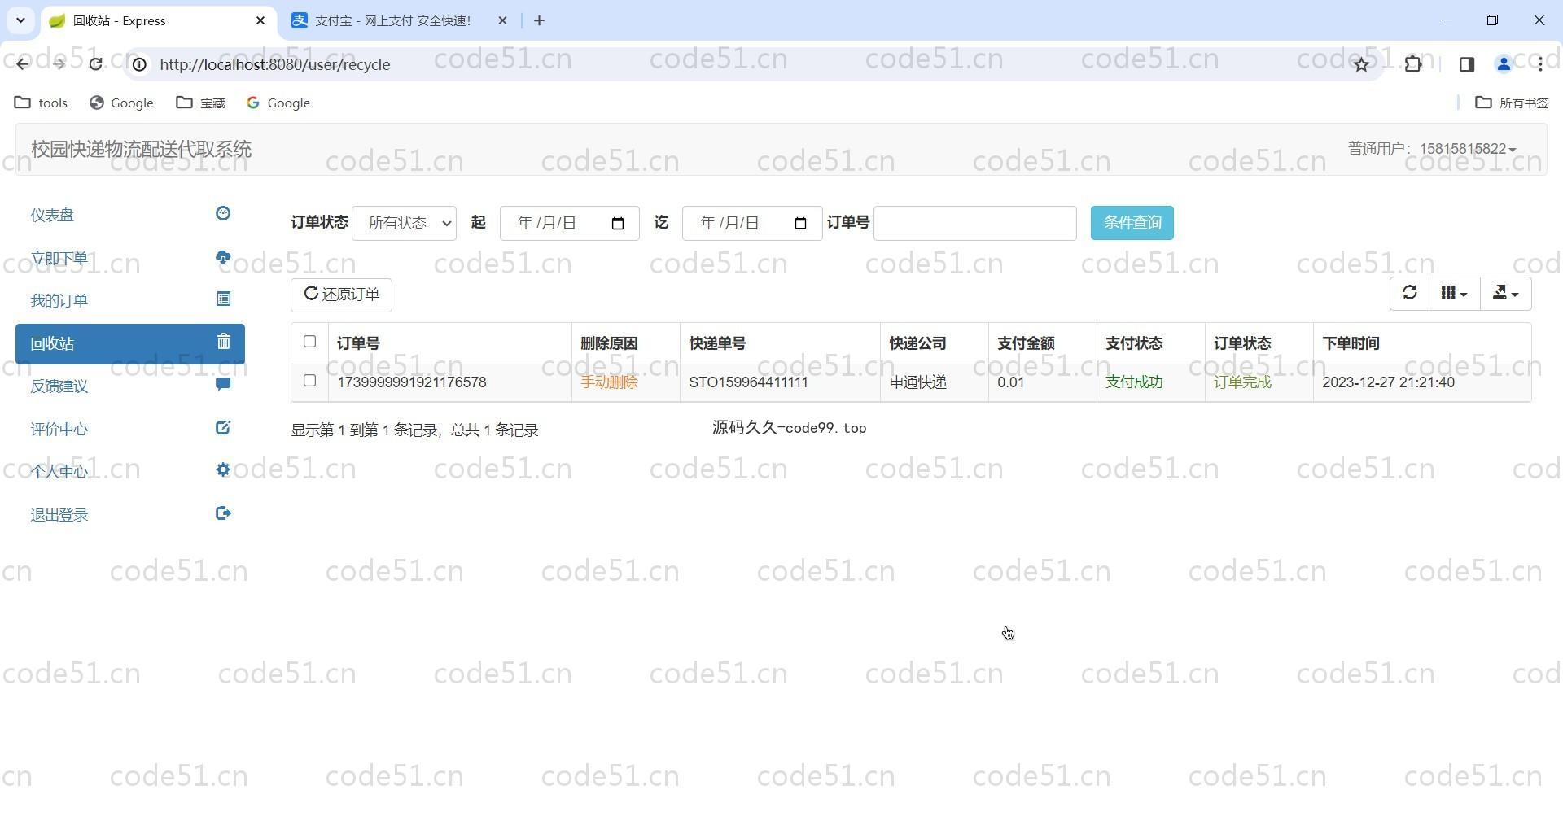Click the dashboard gauge icon beside 仪表盘

click(223, 214)
